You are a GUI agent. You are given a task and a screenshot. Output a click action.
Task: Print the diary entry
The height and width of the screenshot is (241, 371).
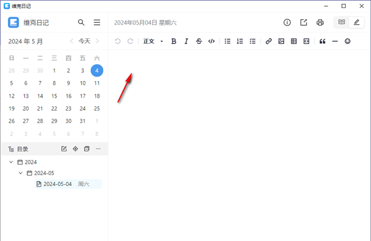[320, 22]
